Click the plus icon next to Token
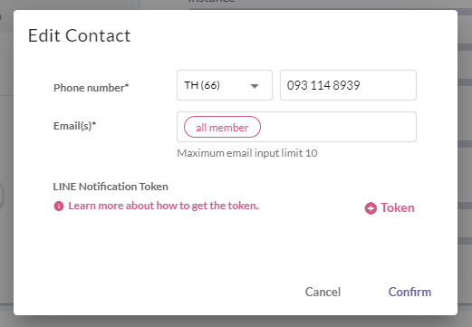 [371, 208]
